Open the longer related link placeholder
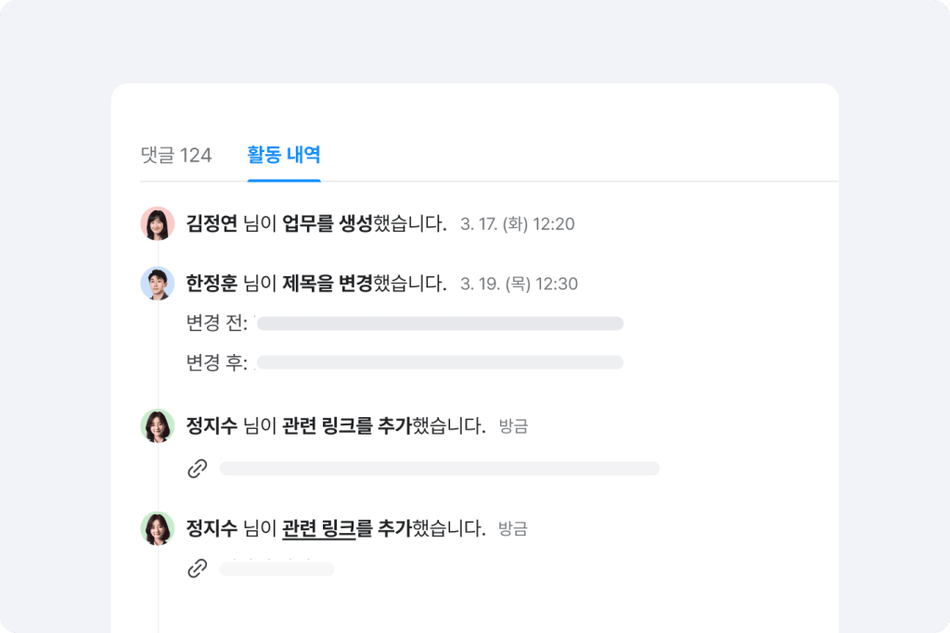Viewport: 950px width, 633px height. click(439, 469)
